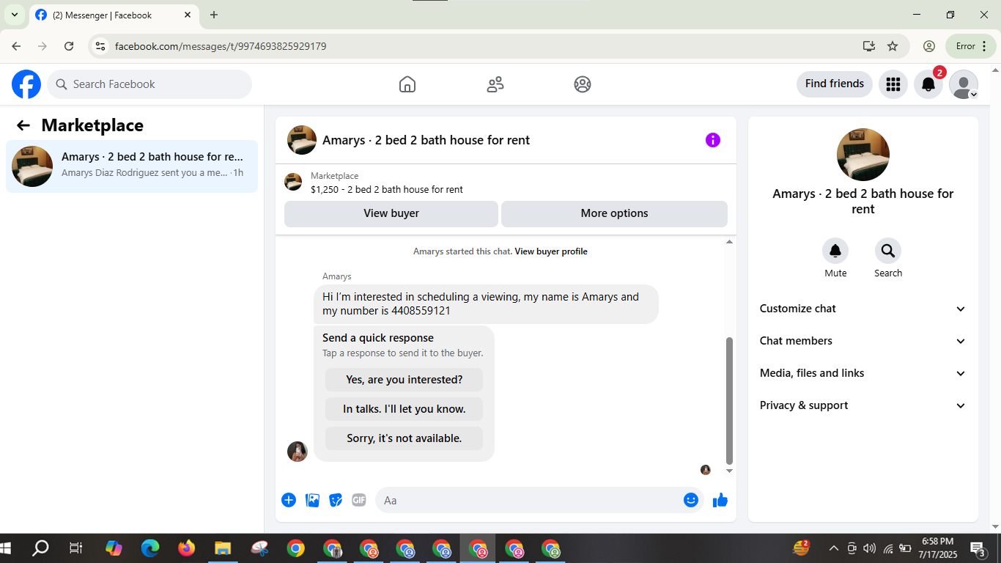Open a new browser tab

tap(214, 15)
